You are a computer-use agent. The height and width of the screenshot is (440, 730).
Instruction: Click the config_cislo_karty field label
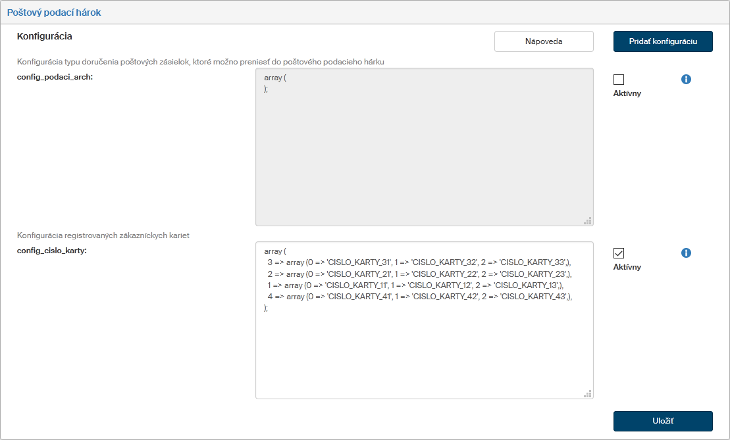(x=51, y=251)
